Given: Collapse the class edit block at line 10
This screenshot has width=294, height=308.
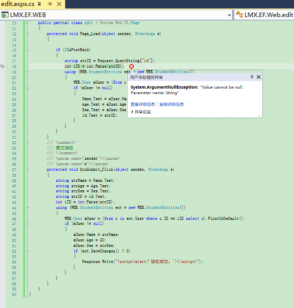Looking at the screenshot, I should (28, 23).
